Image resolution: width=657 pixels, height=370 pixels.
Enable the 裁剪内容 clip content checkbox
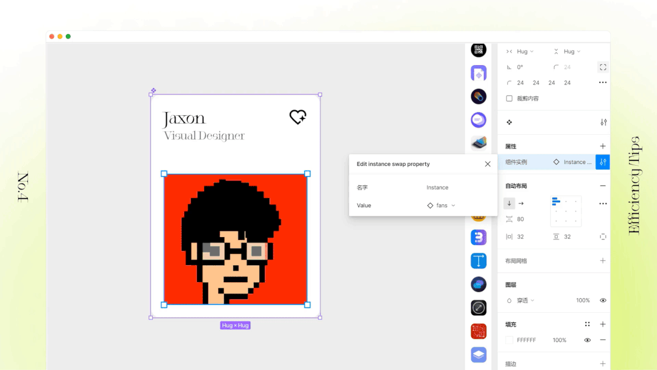[x=509, y=99]
